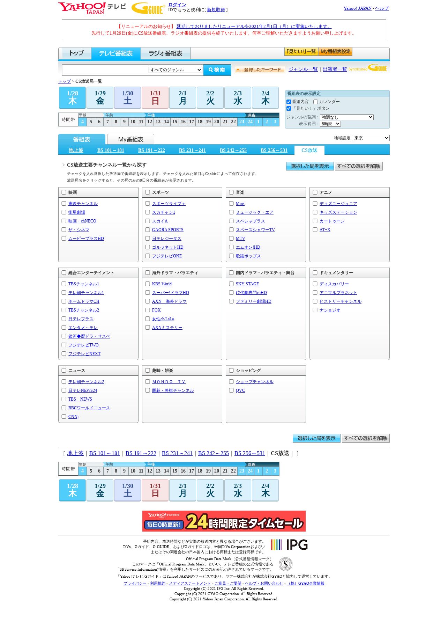448x629 pixels.
Task: Select the BS 256～531 tab
Action: 274,150
